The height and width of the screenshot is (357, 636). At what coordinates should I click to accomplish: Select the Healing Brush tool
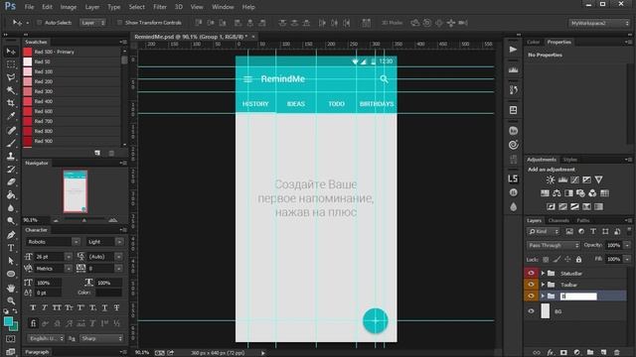pyautogui.click(x=11, y=130)
